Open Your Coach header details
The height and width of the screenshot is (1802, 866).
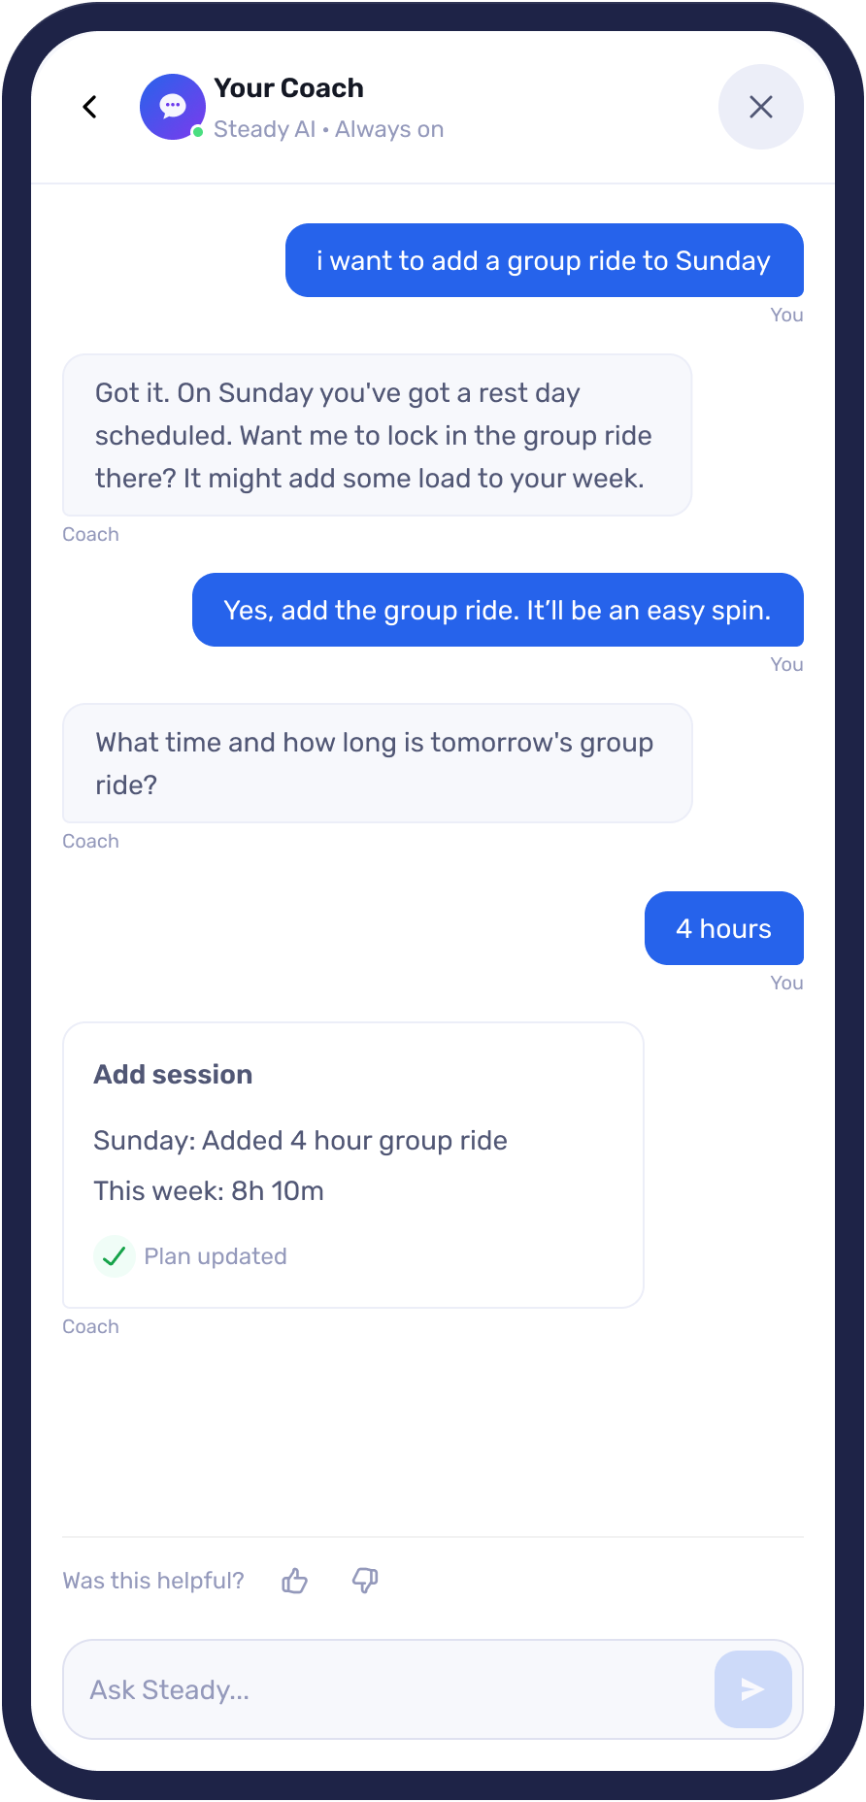pos(288,87)
